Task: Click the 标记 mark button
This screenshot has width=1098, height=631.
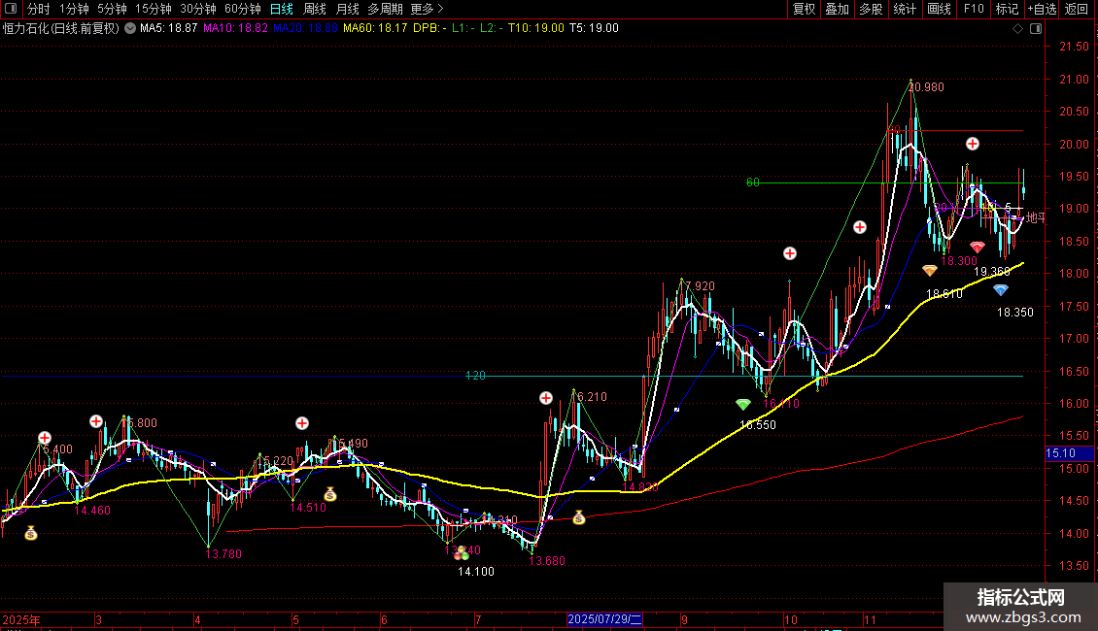Action: tap(1007, 9)
